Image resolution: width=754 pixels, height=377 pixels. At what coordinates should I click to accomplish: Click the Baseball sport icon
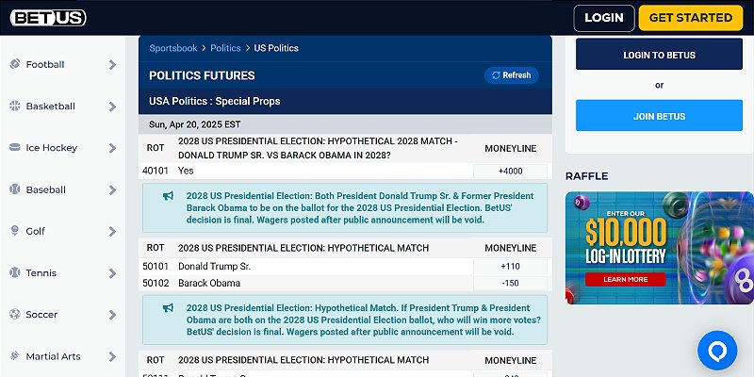(14, 189)
